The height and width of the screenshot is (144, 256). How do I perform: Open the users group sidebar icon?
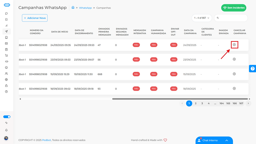[x=6, y=73]
